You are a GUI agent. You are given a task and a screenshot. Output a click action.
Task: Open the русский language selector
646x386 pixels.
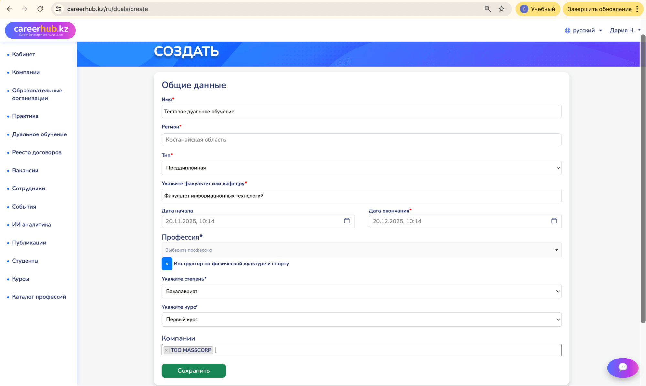pyautogui.click(x=583, y=30)
